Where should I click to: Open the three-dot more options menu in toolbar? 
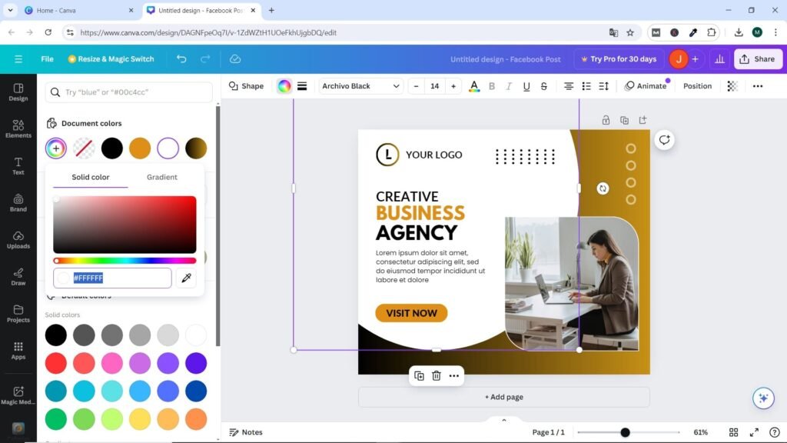(758, 86)
